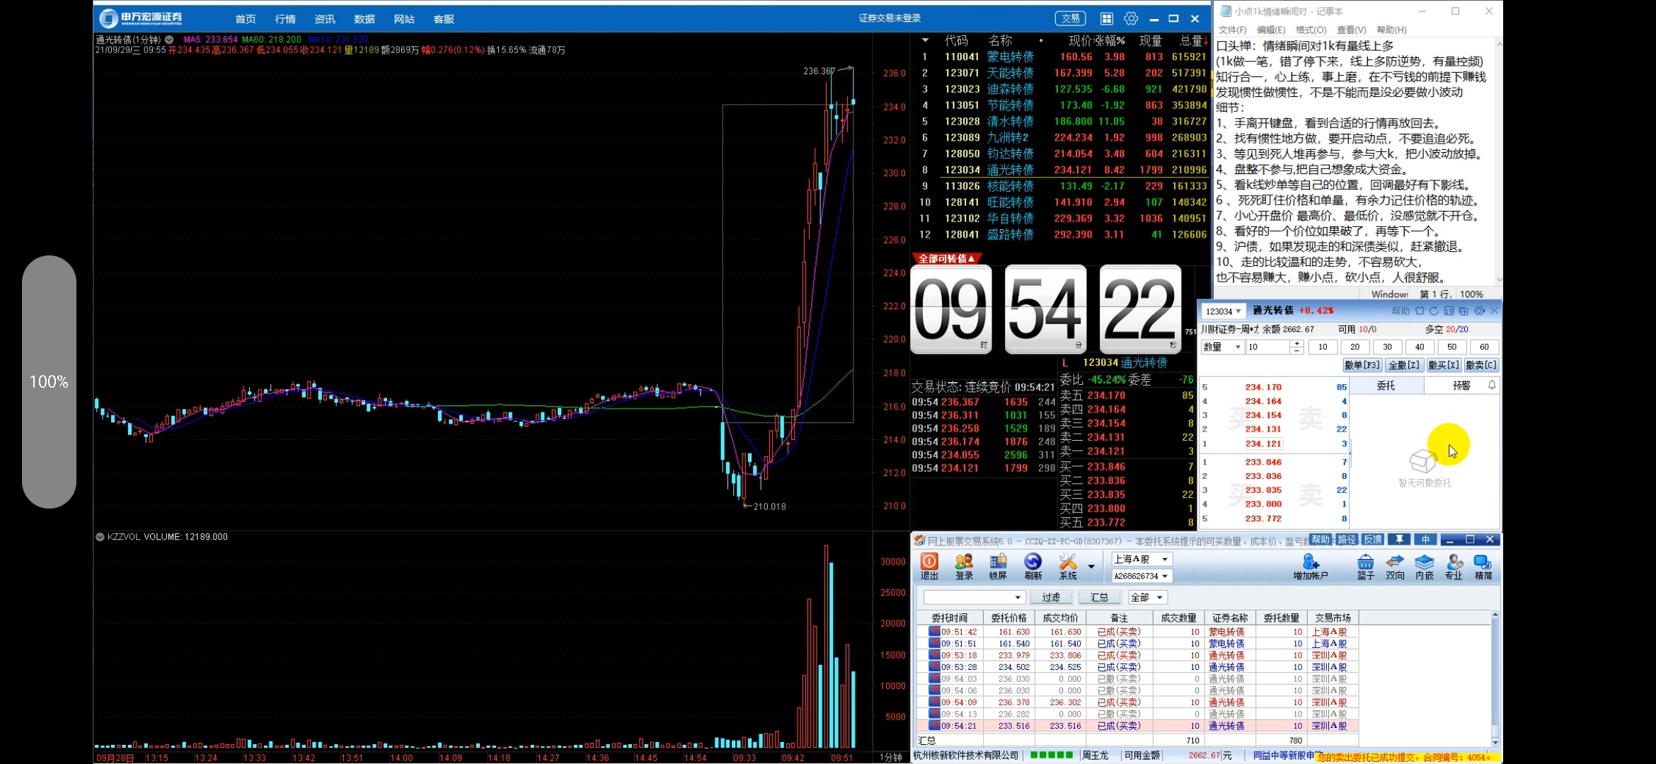
Task: Open the 系统 system tools icon
Action: coord(1068,566)
